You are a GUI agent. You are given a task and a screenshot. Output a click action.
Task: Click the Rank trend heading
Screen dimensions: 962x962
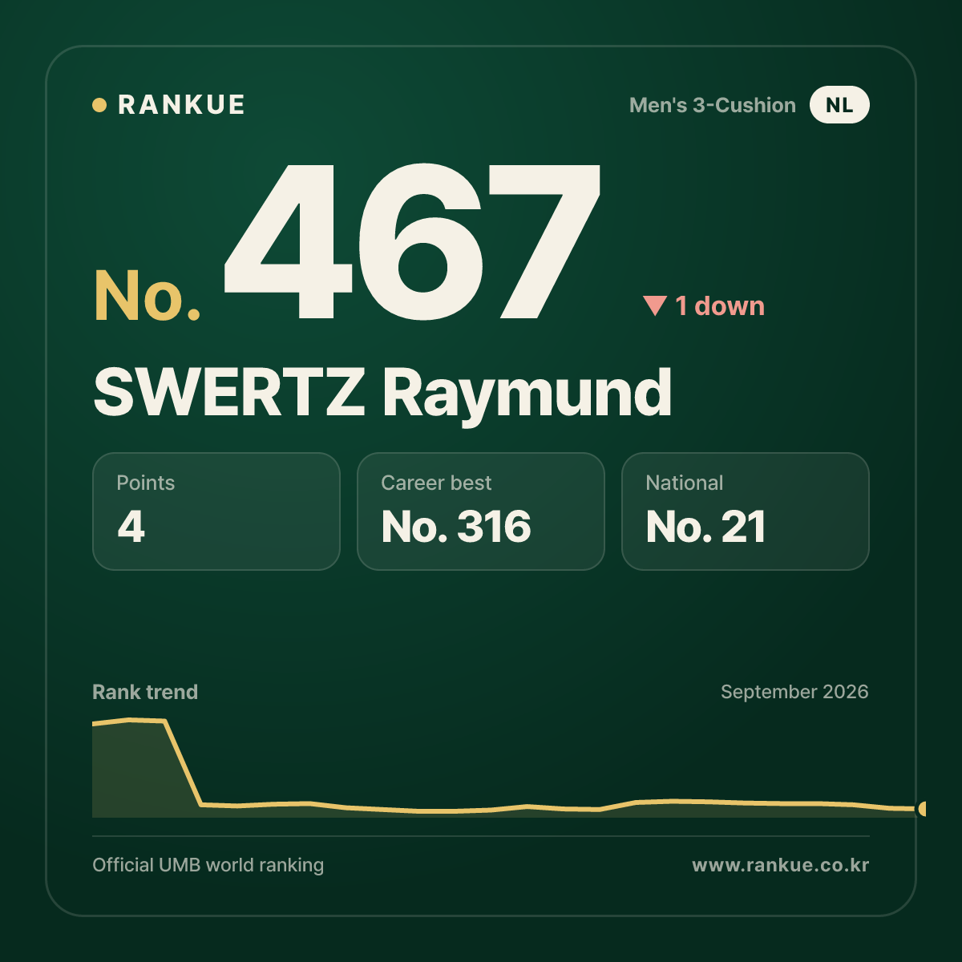pos(145,692)
